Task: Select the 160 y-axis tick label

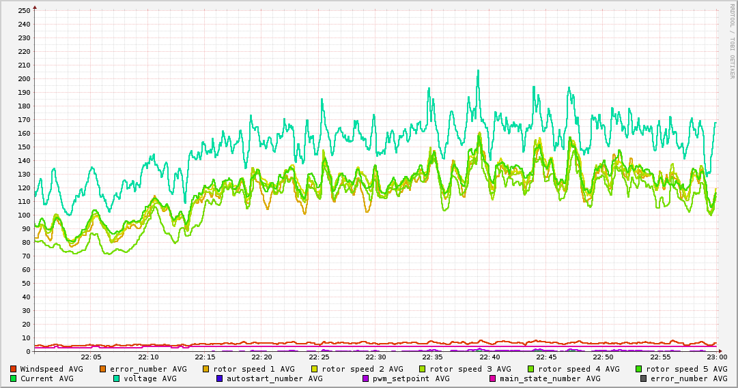Action: (23, 133)
